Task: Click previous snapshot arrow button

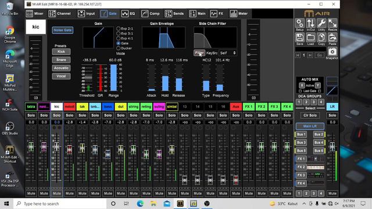Action: coord(298,55)
